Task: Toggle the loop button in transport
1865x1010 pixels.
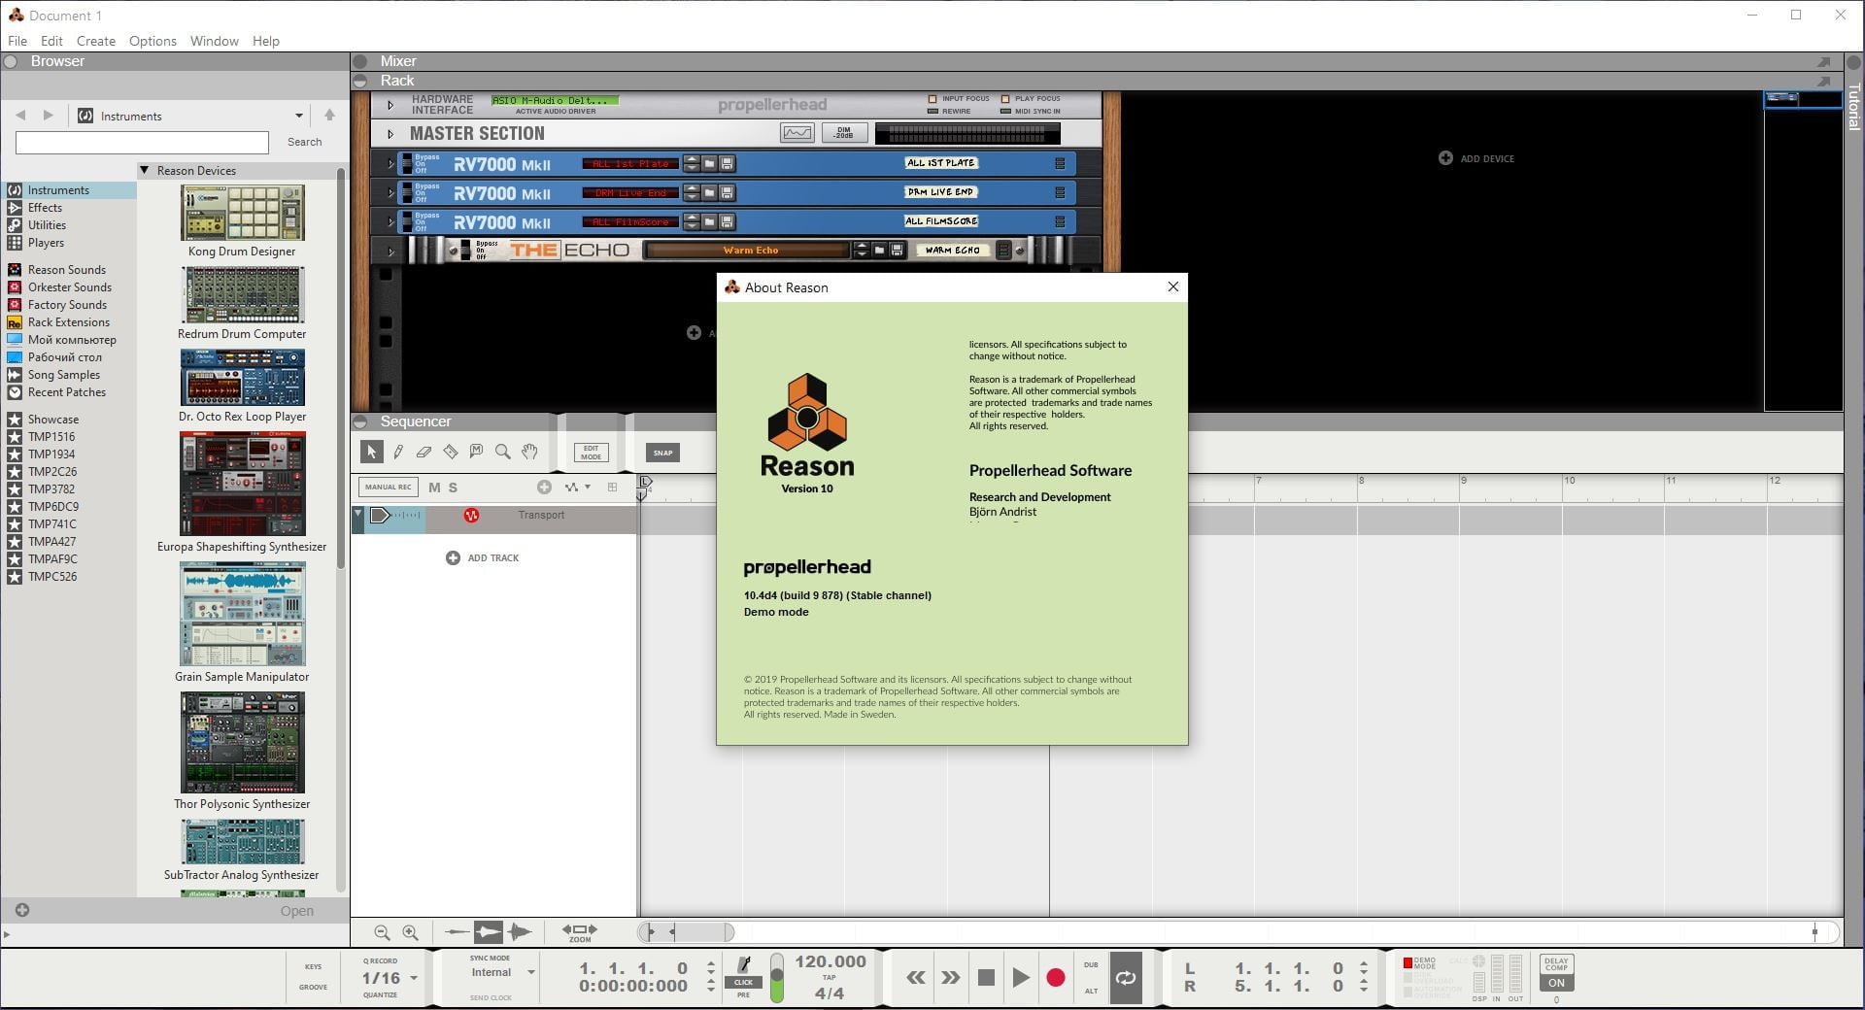Action: 1126,978
